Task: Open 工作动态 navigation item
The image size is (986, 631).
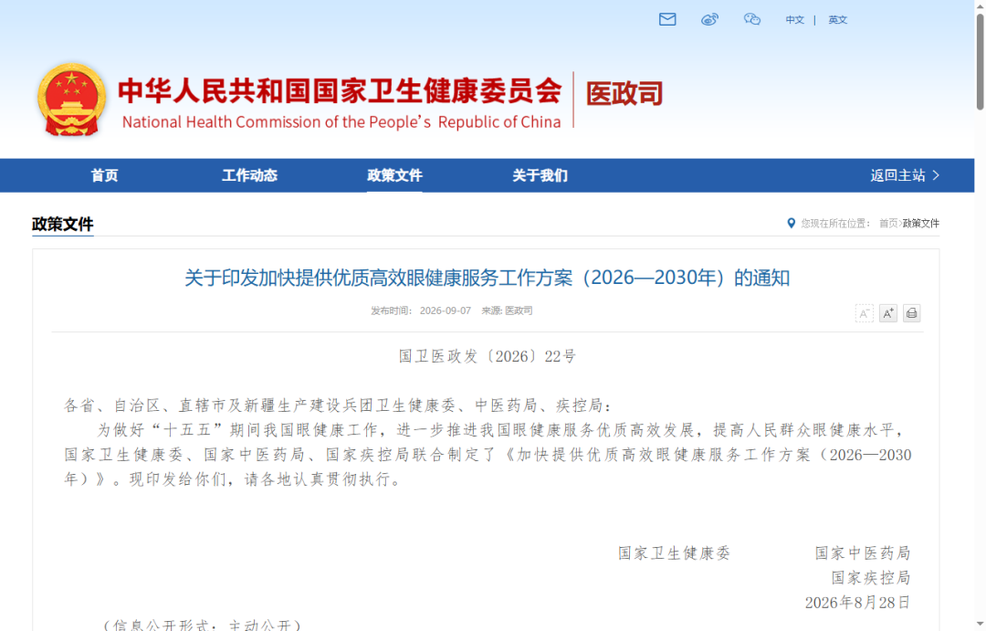Action: [249, 175]
